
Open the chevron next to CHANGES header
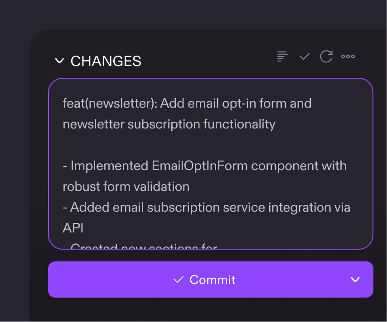59,61
